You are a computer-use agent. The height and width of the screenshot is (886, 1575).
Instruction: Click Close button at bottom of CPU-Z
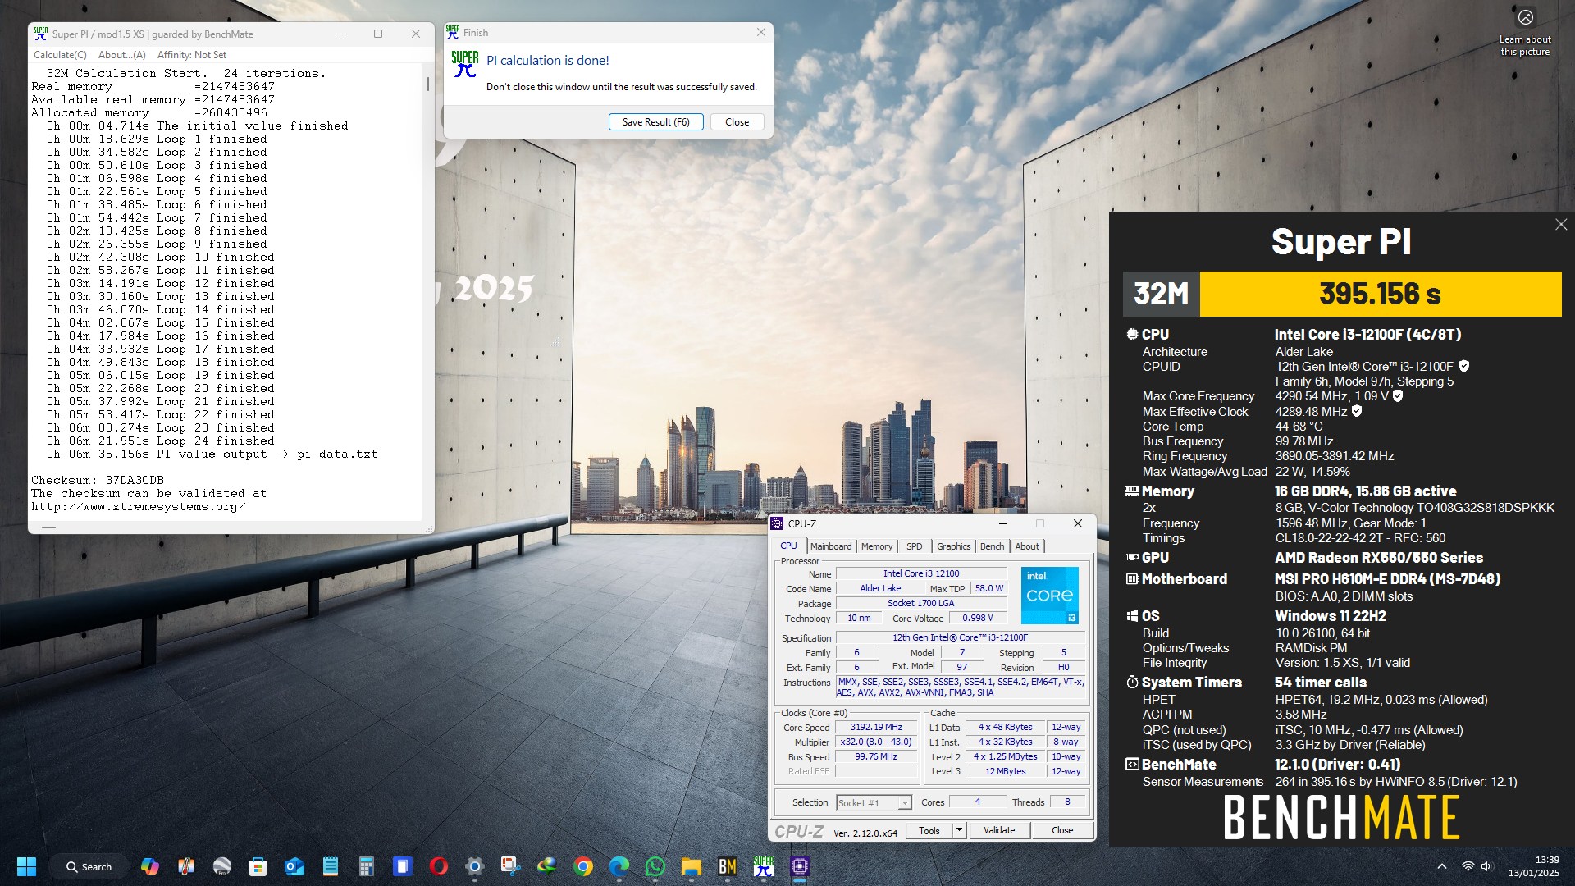point(1062,830)
